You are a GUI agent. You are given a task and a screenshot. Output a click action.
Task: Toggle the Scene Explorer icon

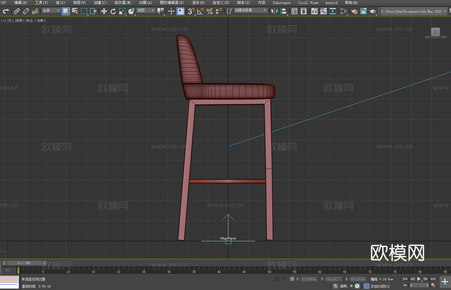pyautogui.click(x=294, y=11)
